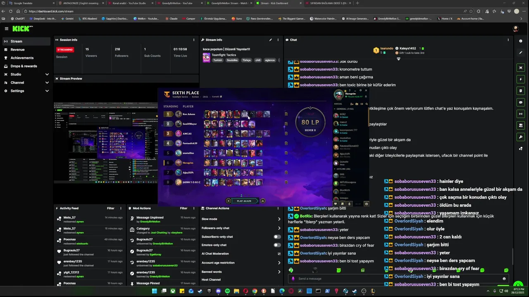Open a new browser tab
Image resolution: width=529 pixels, height=297 pixels.
click(357, 3)
